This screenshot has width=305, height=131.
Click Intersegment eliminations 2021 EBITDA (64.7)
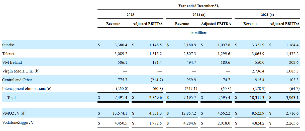(x=295, y=89)
